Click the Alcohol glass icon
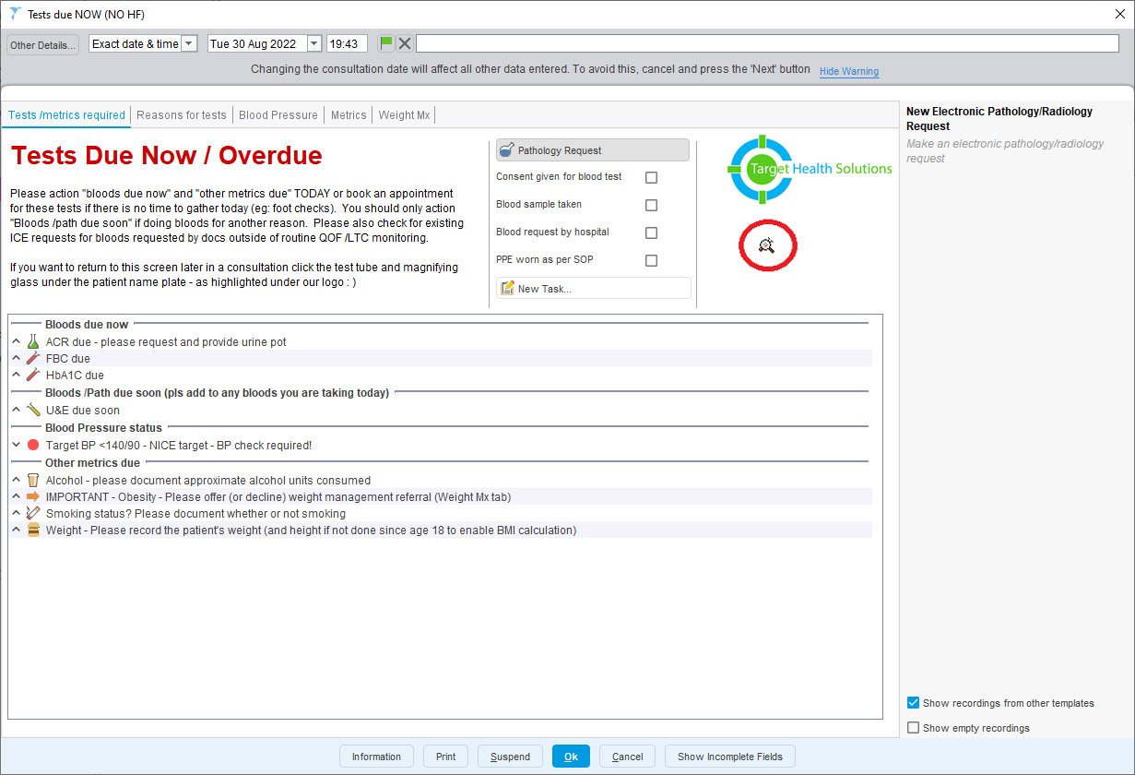 33,480
